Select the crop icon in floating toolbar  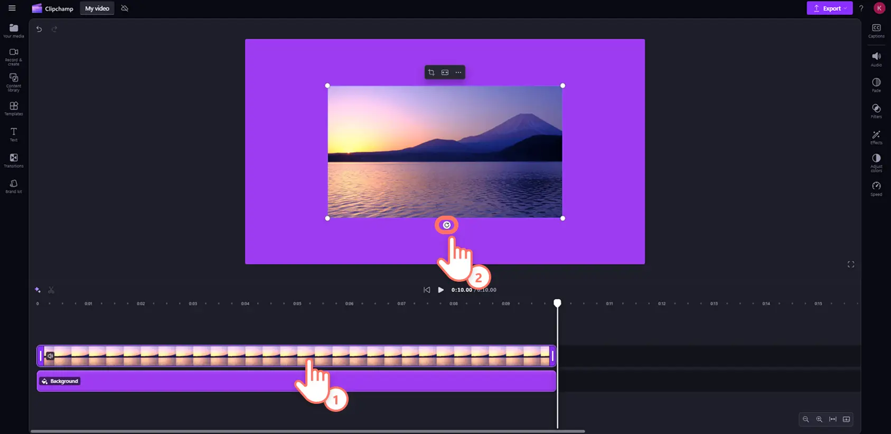point(432,72)
